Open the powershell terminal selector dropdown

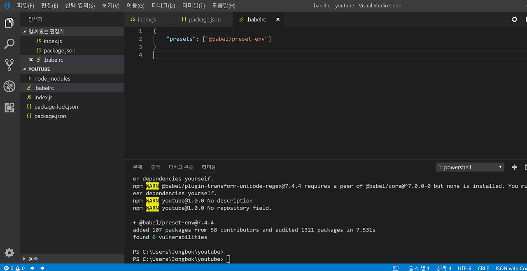pos(470,167)
